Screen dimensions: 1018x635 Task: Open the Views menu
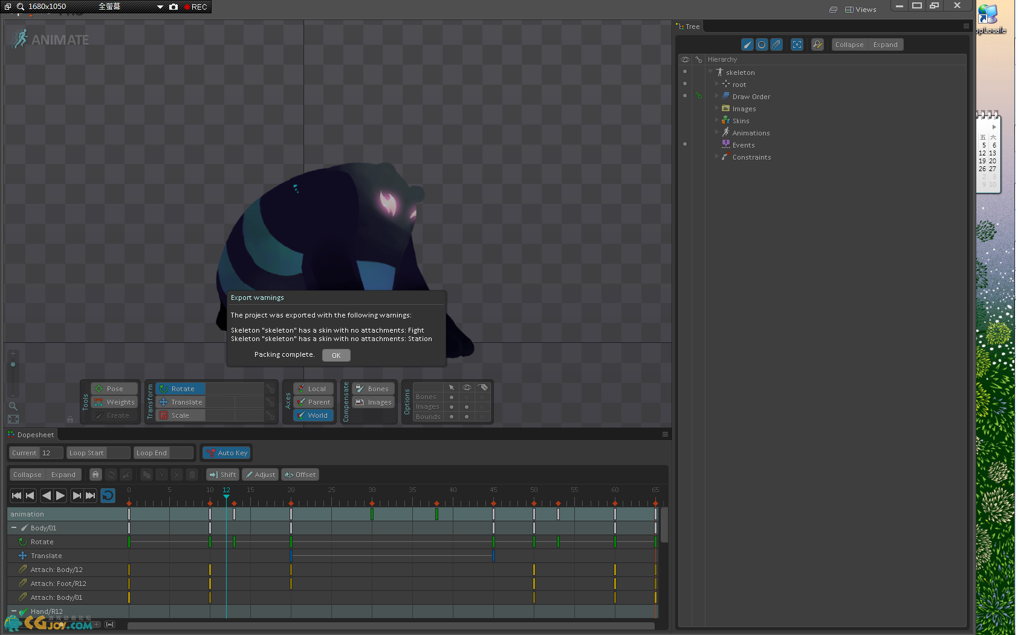coord(861,10)
